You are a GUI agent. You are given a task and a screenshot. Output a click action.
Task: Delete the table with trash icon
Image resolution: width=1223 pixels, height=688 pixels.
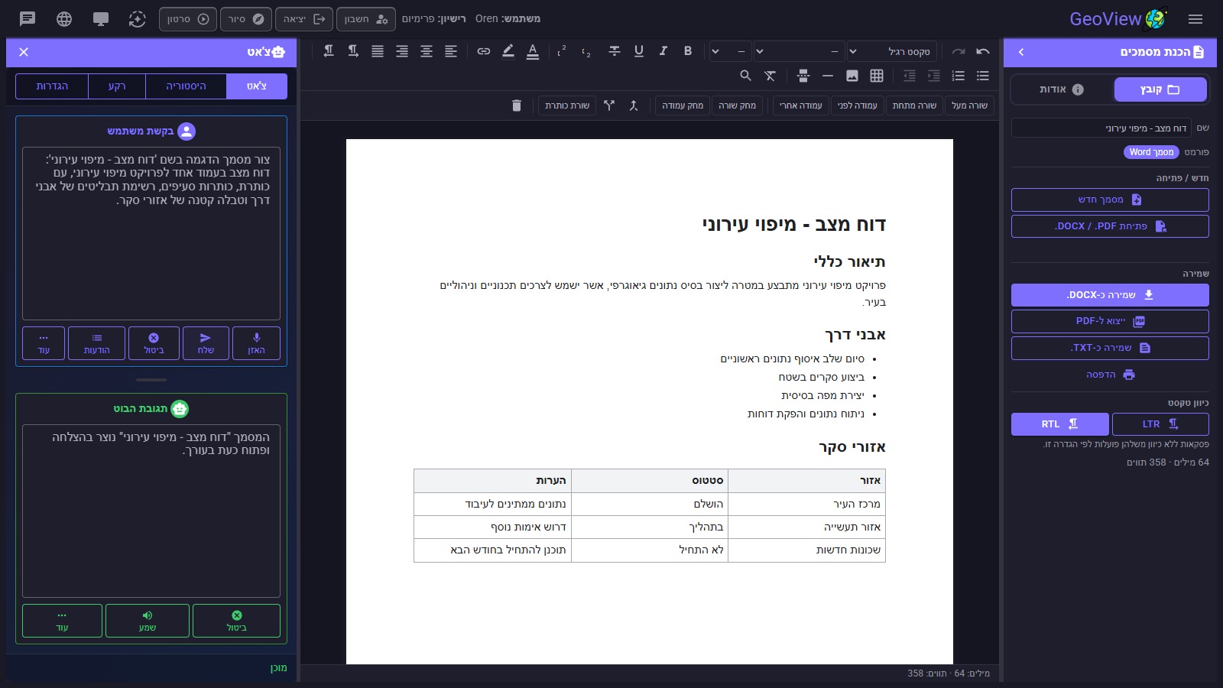(x=517, y=105)
